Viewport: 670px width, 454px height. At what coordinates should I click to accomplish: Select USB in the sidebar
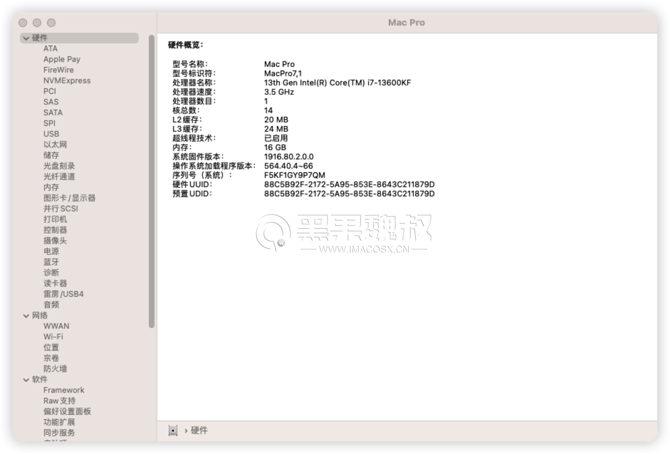pyautogui.click(x=51, y=134)
